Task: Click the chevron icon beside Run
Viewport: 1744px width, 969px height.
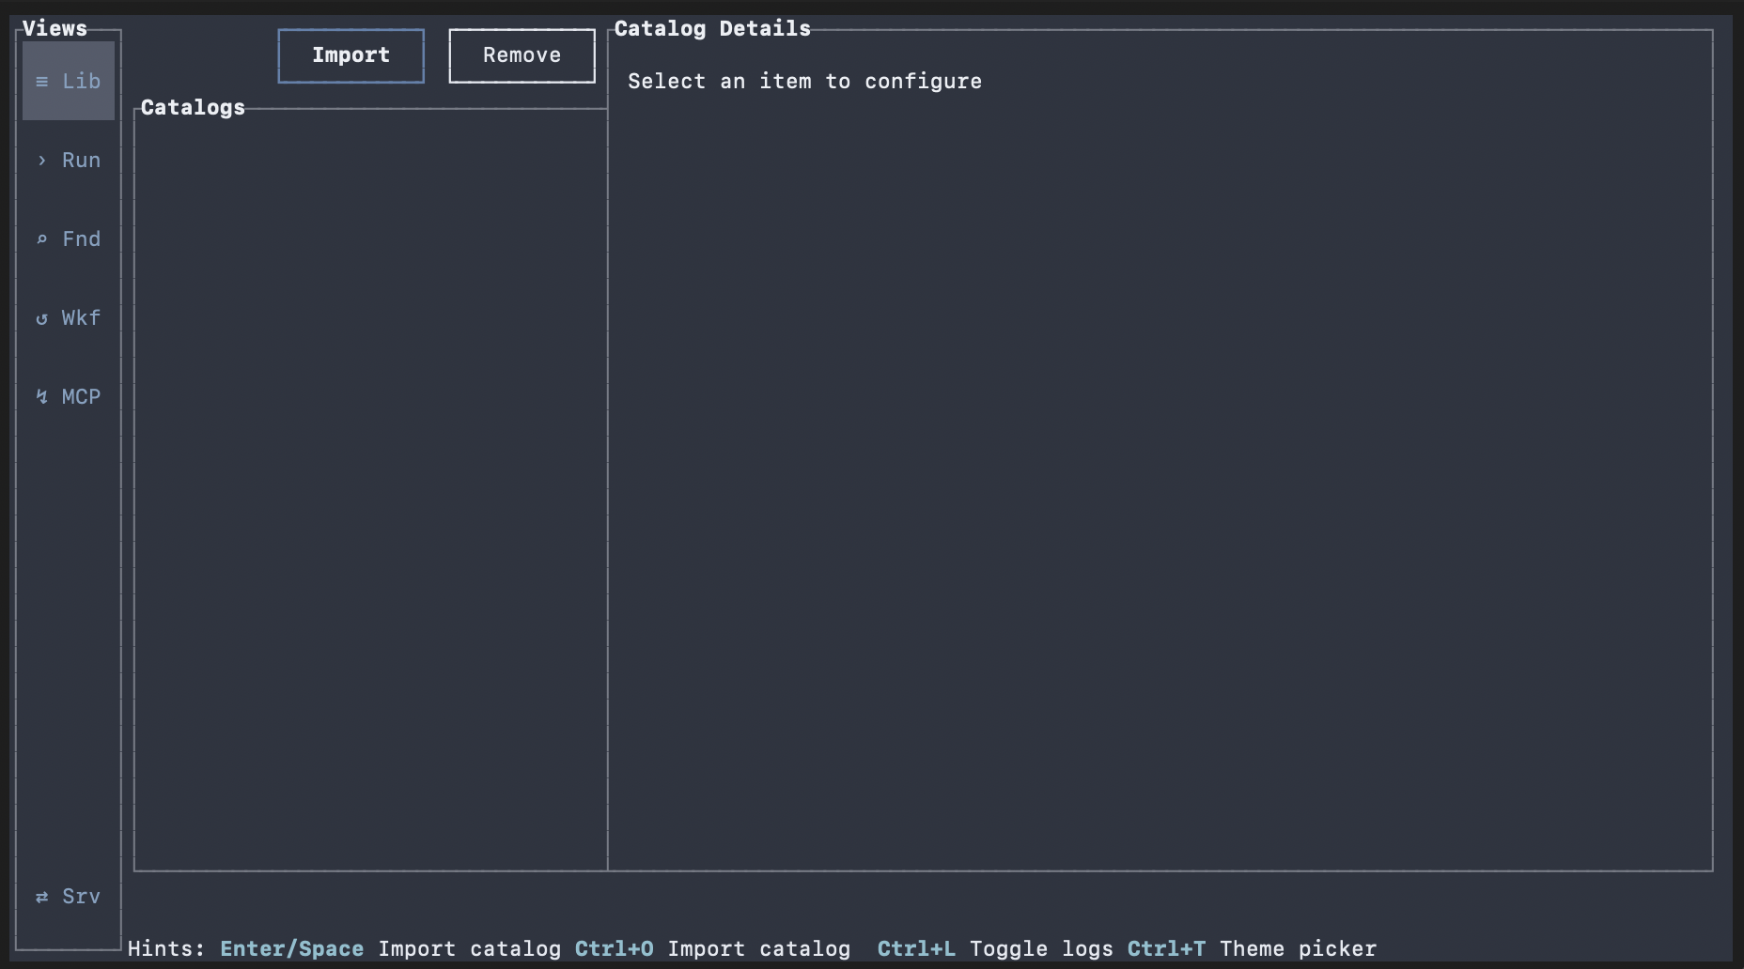Action: click(41, 161)
